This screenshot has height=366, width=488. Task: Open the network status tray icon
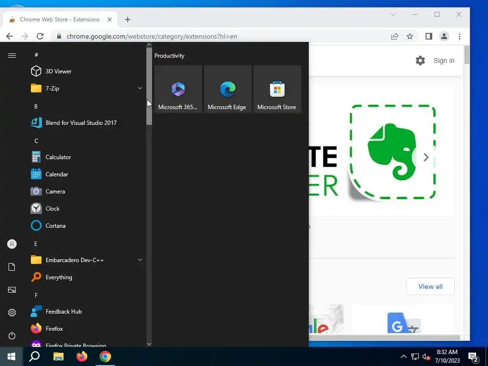(x=415, y=356)
